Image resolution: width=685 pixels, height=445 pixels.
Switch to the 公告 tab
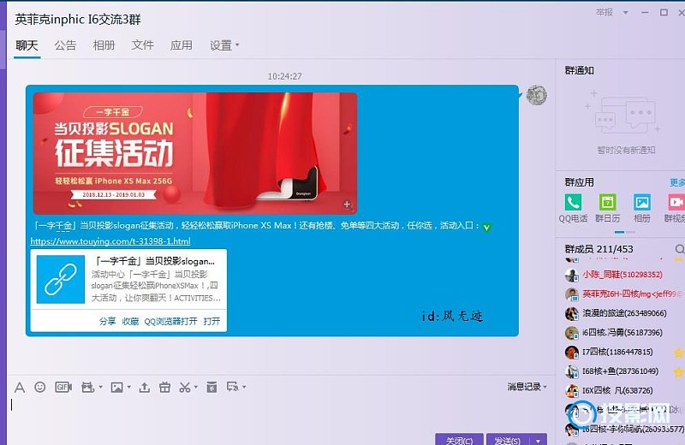click(65, 45)
